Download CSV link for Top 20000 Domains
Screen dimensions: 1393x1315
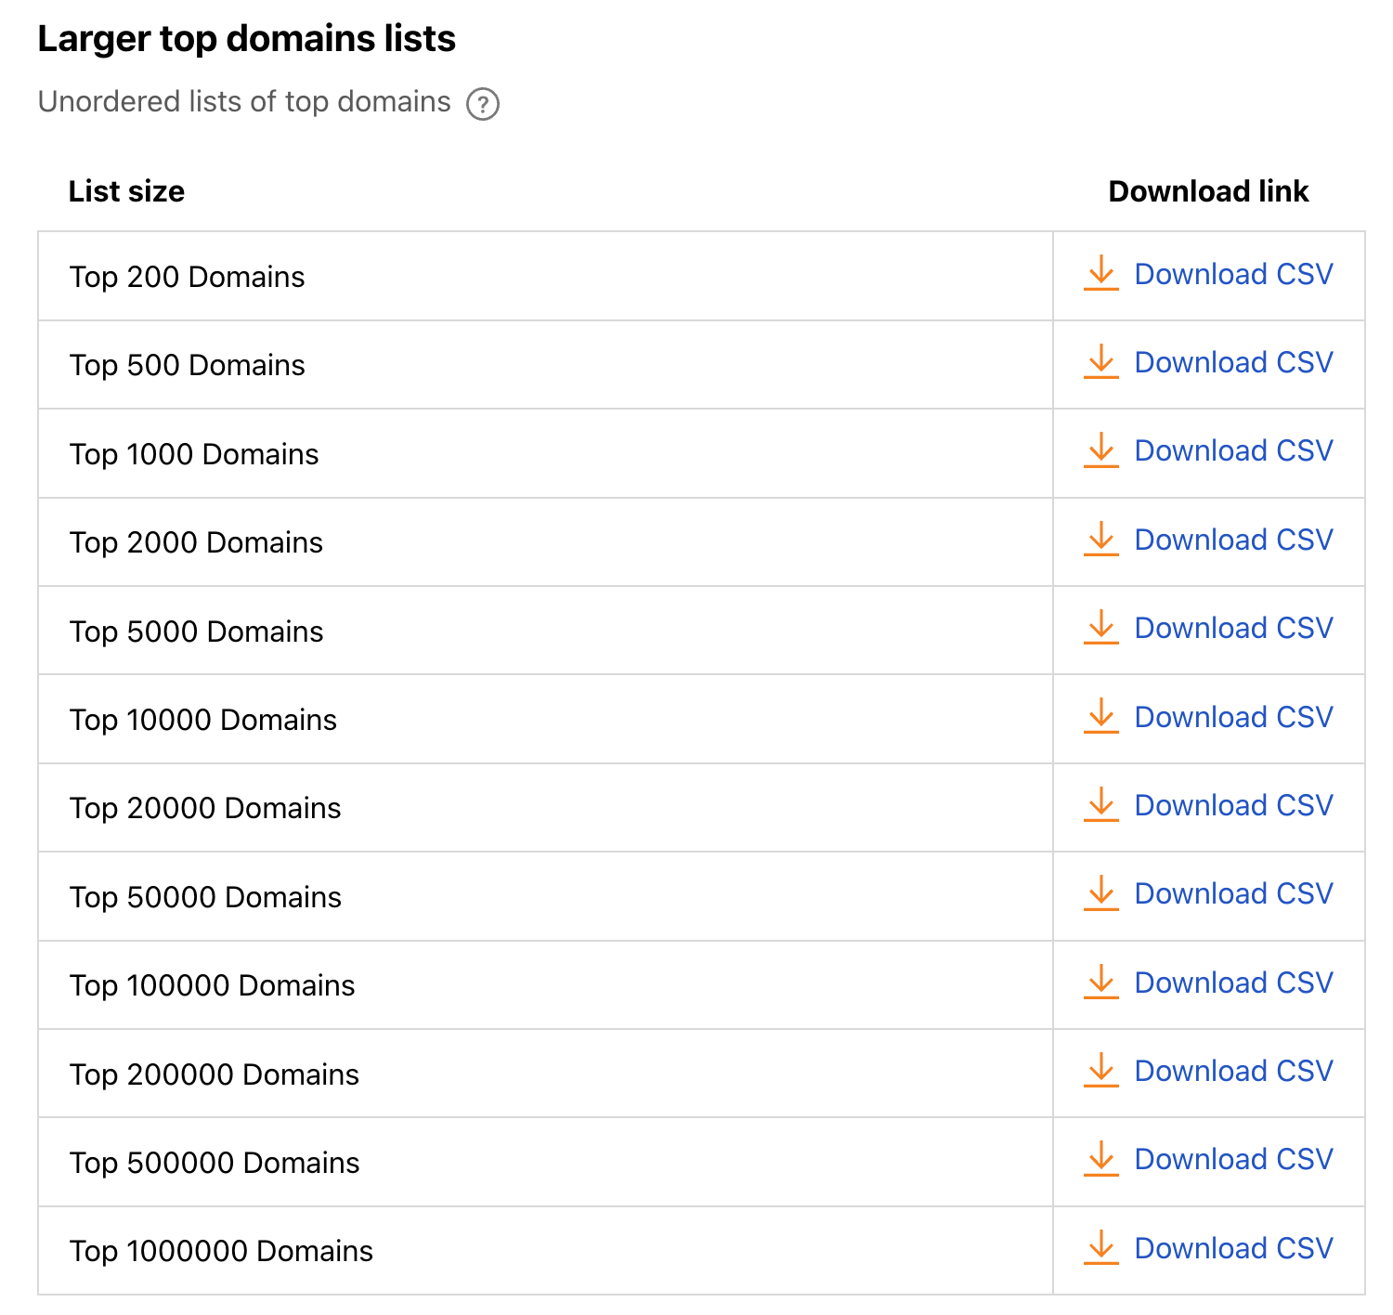(1233, 805)
